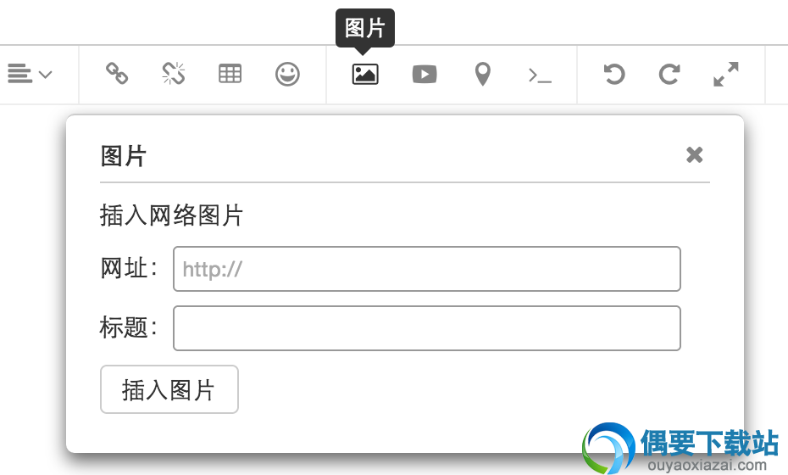The image size is (788, 475).
Task: Select the 插入网络图片 heading text
Action: click(172, 215)
